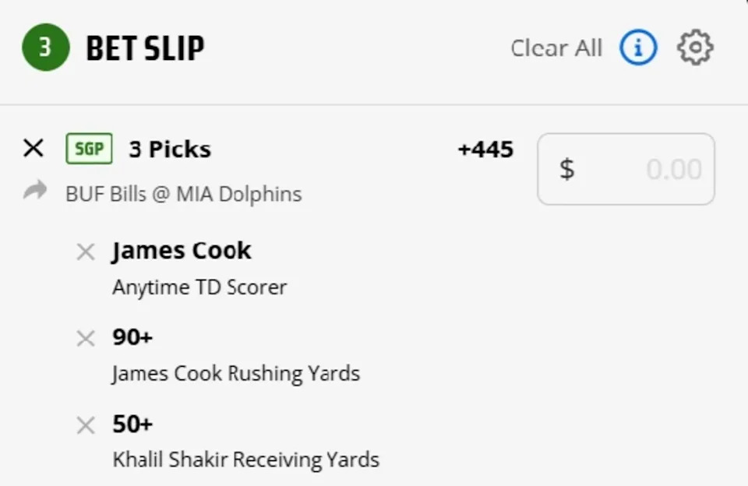Select the 50+ pick line
Image resolution: width=748 pixels, height=486 pixels.
click(x=132, y=424)
